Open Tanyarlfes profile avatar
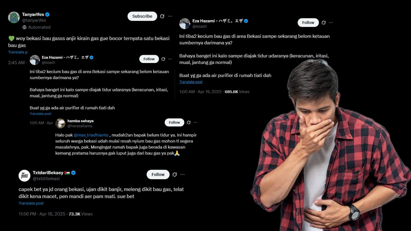This screenshot has height=231, width=411. 14,18
